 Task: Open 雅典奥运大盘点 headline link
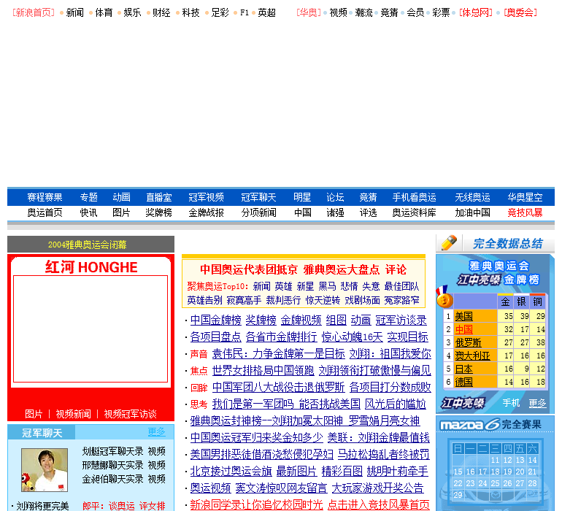coord(342,269)
